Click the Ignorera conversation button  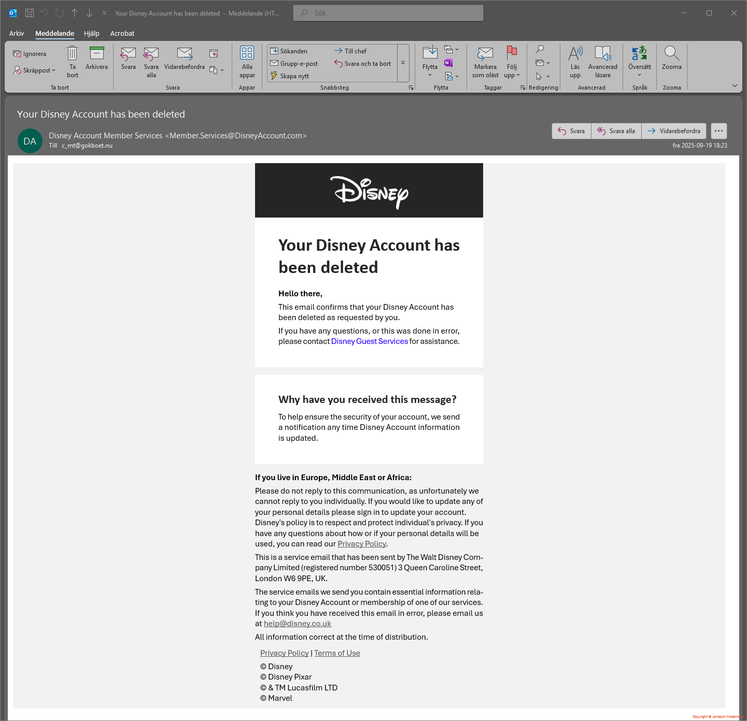pos(30,54)
